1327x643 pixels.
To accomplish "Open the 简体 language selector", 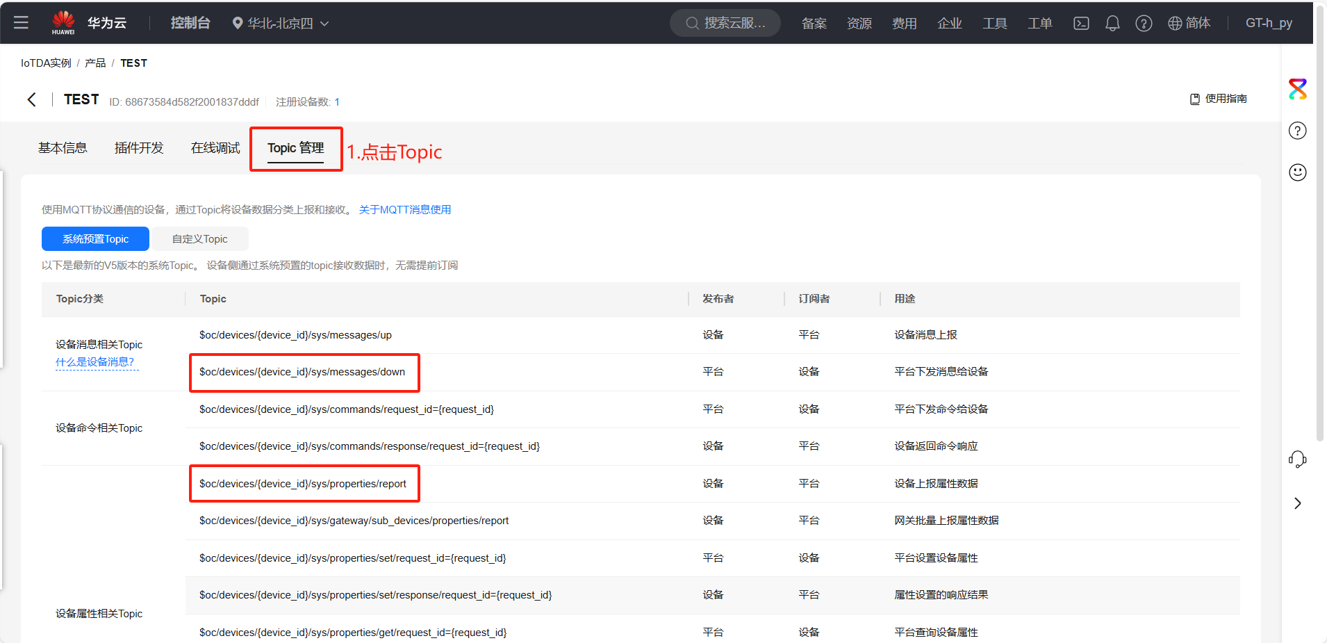I will pos(1189,23).
